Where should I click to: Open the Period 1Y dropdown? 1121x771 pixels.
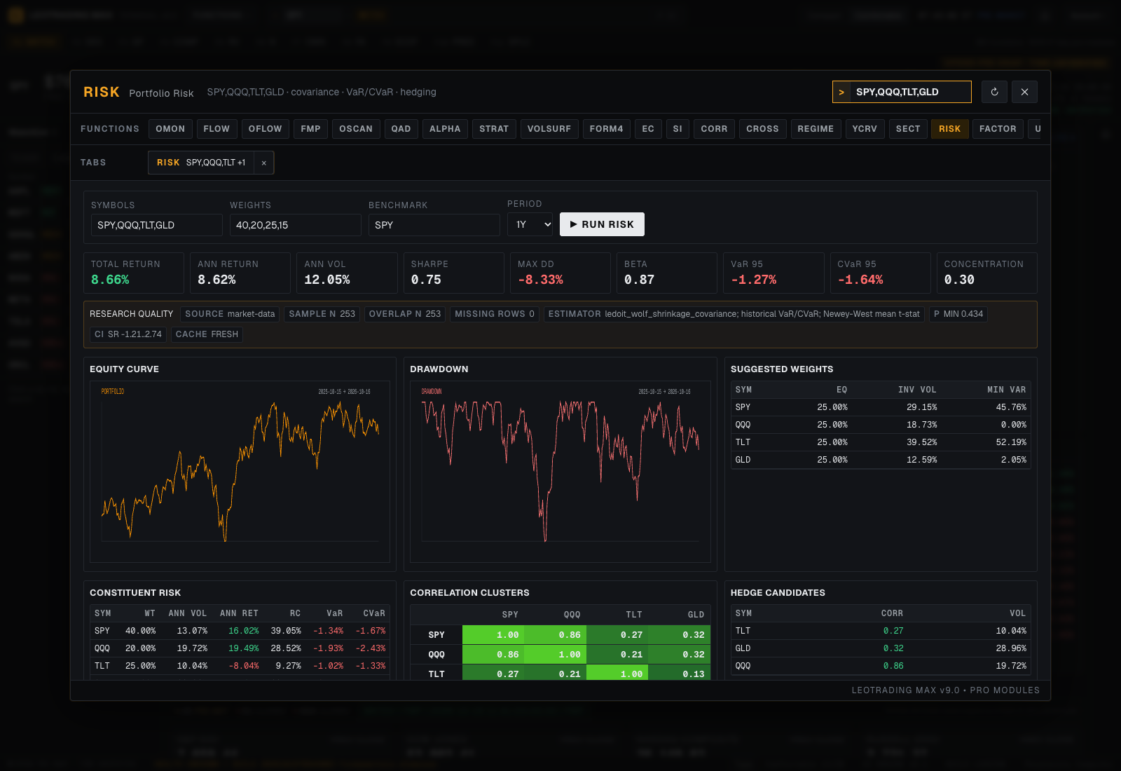(530, 224)
